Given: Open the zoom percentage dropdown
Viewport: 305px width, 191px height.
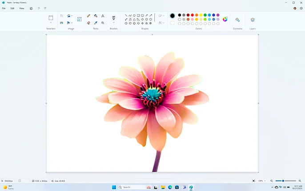Looking at the screenshot, I should tap(261, 181).
